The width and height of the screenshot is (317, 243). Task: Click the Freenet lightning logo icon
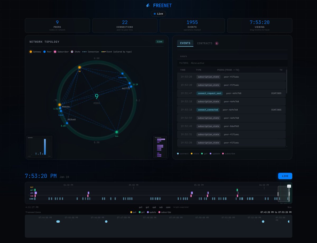pyautogui.click(x=148, y=5)
